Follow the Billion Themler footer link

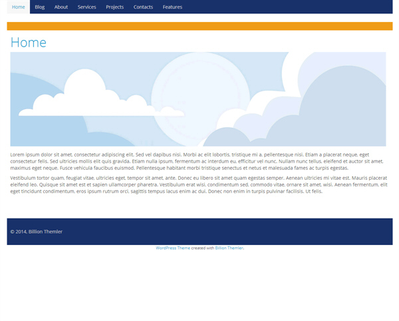[229, 248]
